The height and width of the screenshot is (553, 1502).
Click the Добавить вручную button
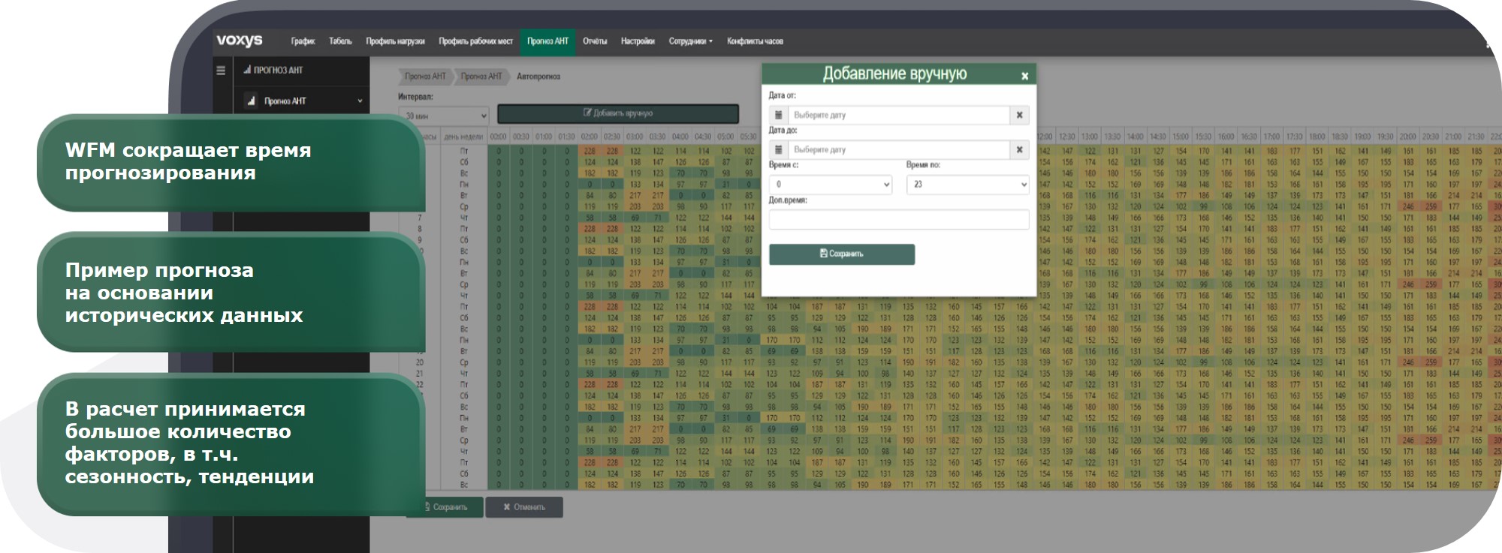coord(618,113)
